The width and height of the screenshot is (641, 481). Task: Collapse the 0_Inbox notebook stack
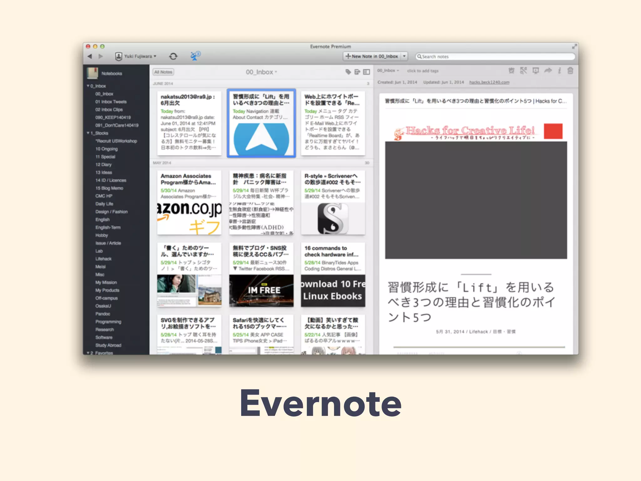tap(88, 86)
